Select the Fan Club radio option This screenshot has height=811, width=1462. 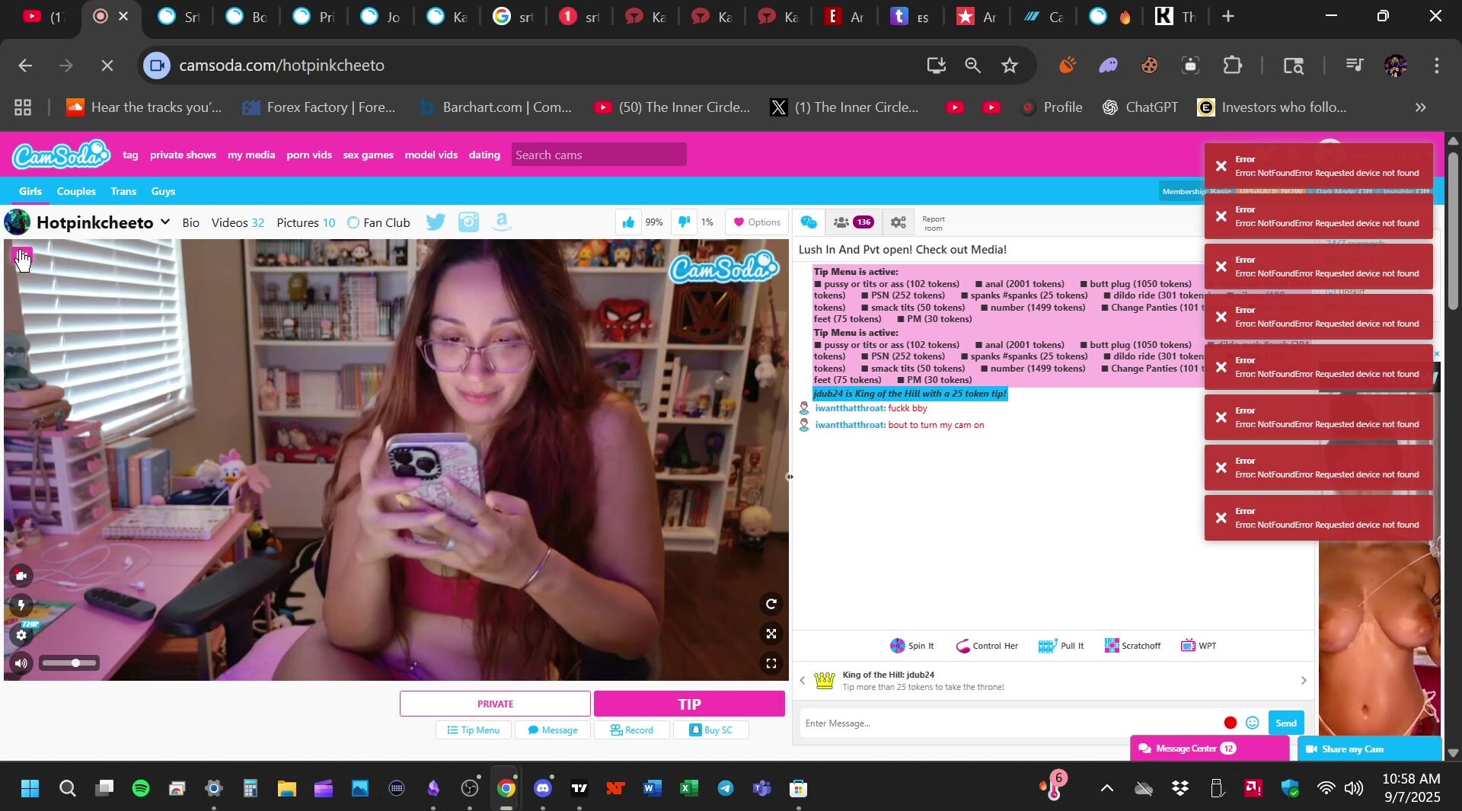pos(353,222)
